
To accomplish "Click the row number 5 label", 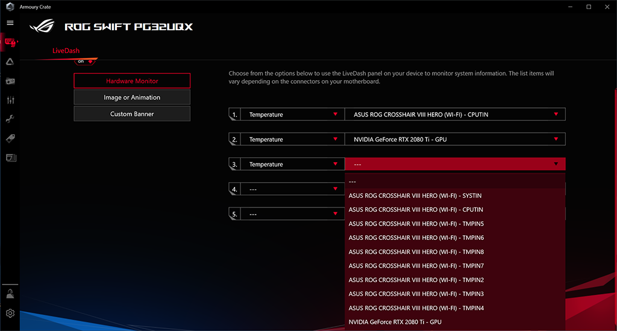I will tap(234, 214).
